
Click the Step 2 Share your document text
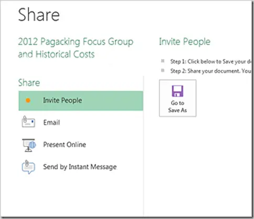[211, 71]
